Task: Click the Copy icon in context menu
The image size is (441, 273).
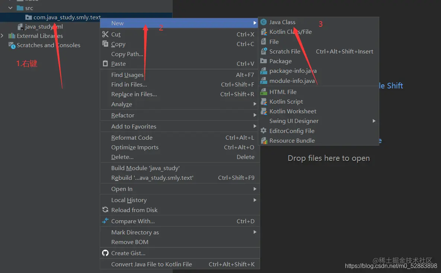Action: [105, 44]
